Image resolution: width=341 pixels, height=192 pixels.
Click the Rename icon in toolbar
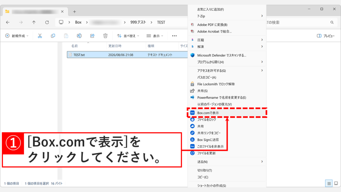pyautogui.click(x=79, y=36)
